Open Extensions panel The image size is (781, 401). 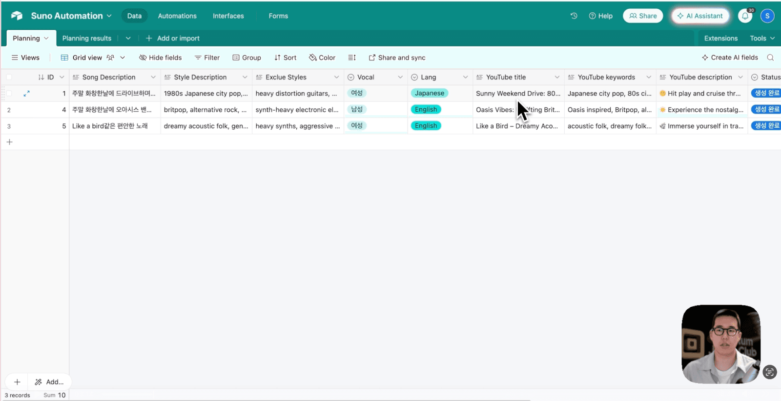click(x=720, y=38)
